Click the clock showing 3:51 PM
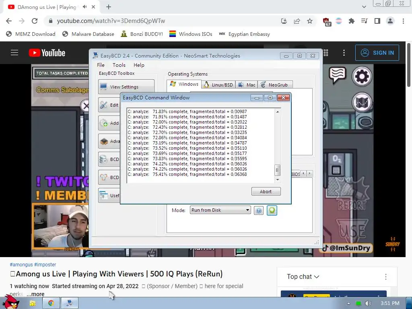 [x=390, y=303]
